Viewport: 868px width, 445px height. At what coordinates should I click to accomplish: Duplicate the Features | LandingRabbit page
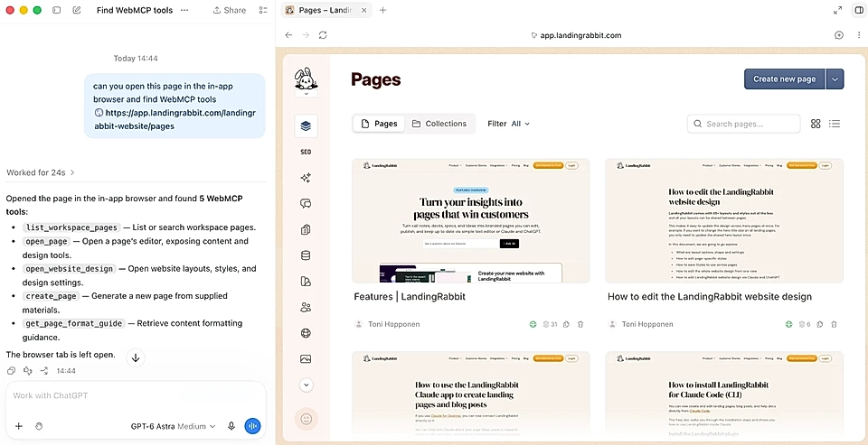coord(566,324)
